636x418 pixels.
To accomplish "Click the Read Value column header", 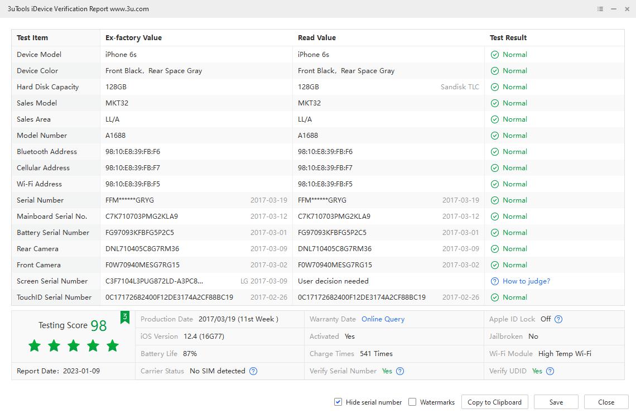I will coord(317,38).
